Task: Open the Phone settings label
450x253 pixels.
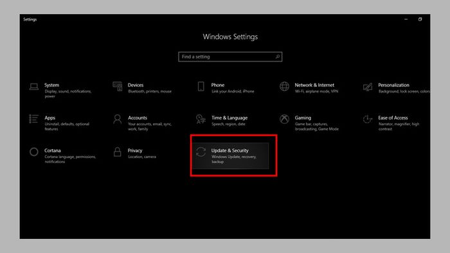Action: (x=218, y=85)
